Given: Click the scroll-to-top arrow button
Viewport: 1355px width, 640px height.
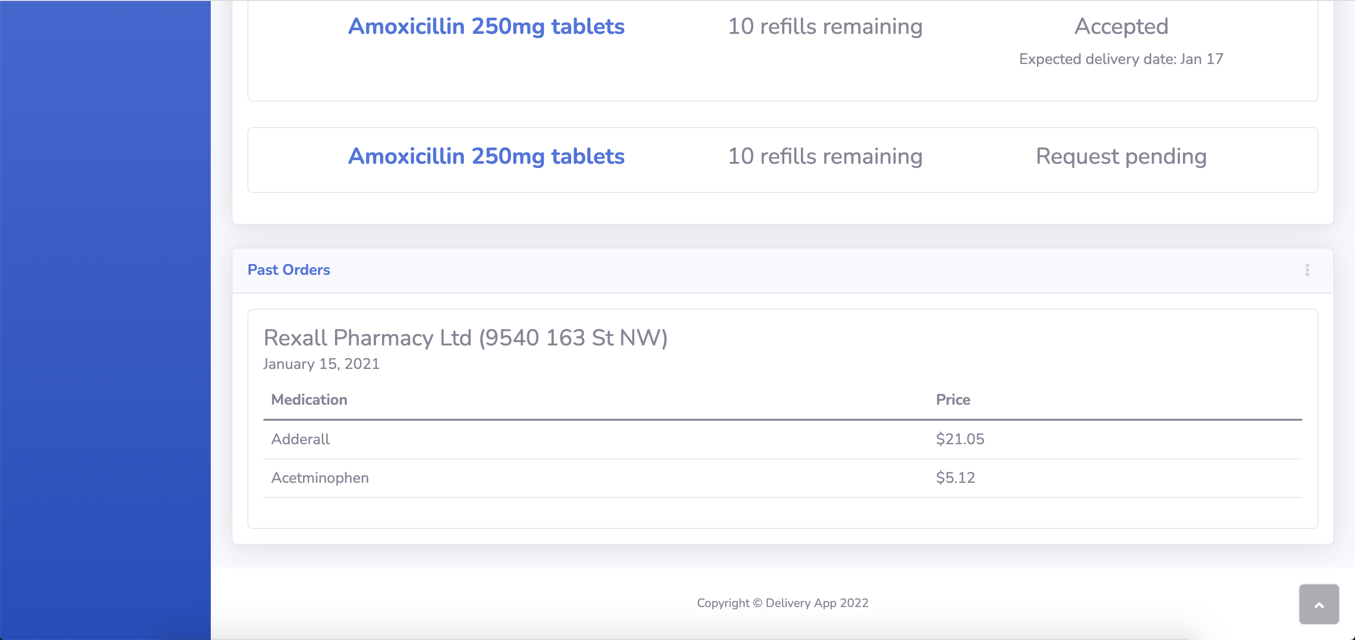Looking at the screenshot, I should pos(1319,604).
